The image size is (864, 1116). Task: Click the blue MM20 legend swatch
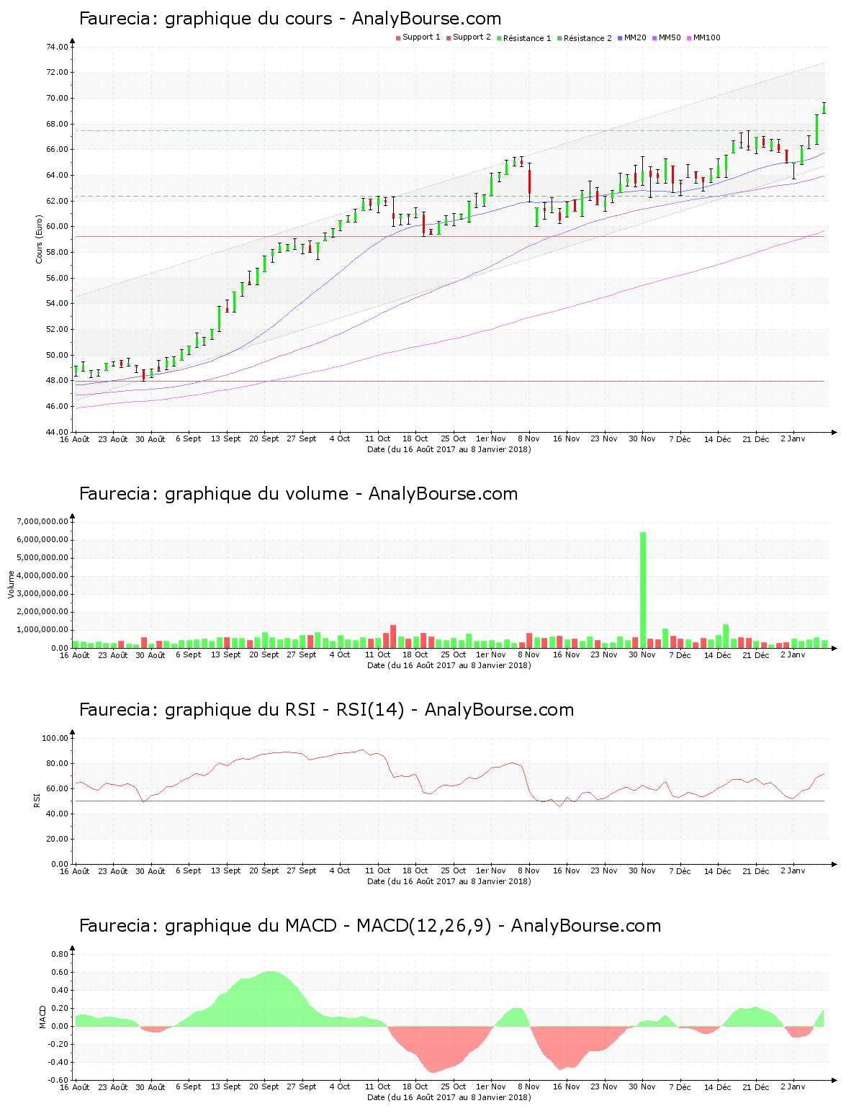[x=620, y=37]
